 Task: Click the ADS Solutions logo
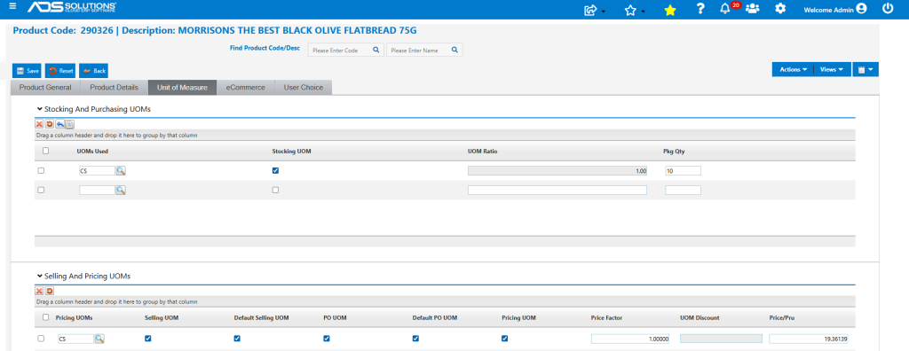click(72, 8)
